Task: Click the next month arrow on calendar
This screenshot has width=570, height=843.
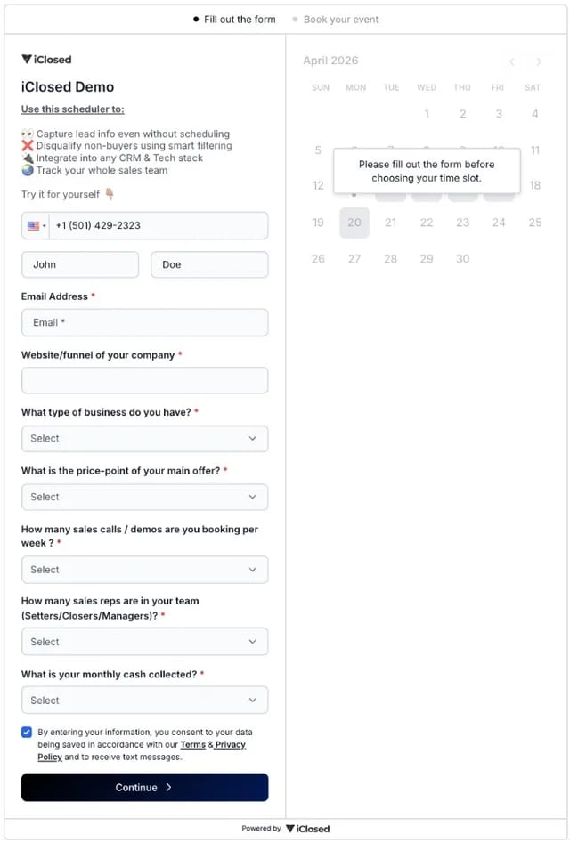Action: coord(538,61)
